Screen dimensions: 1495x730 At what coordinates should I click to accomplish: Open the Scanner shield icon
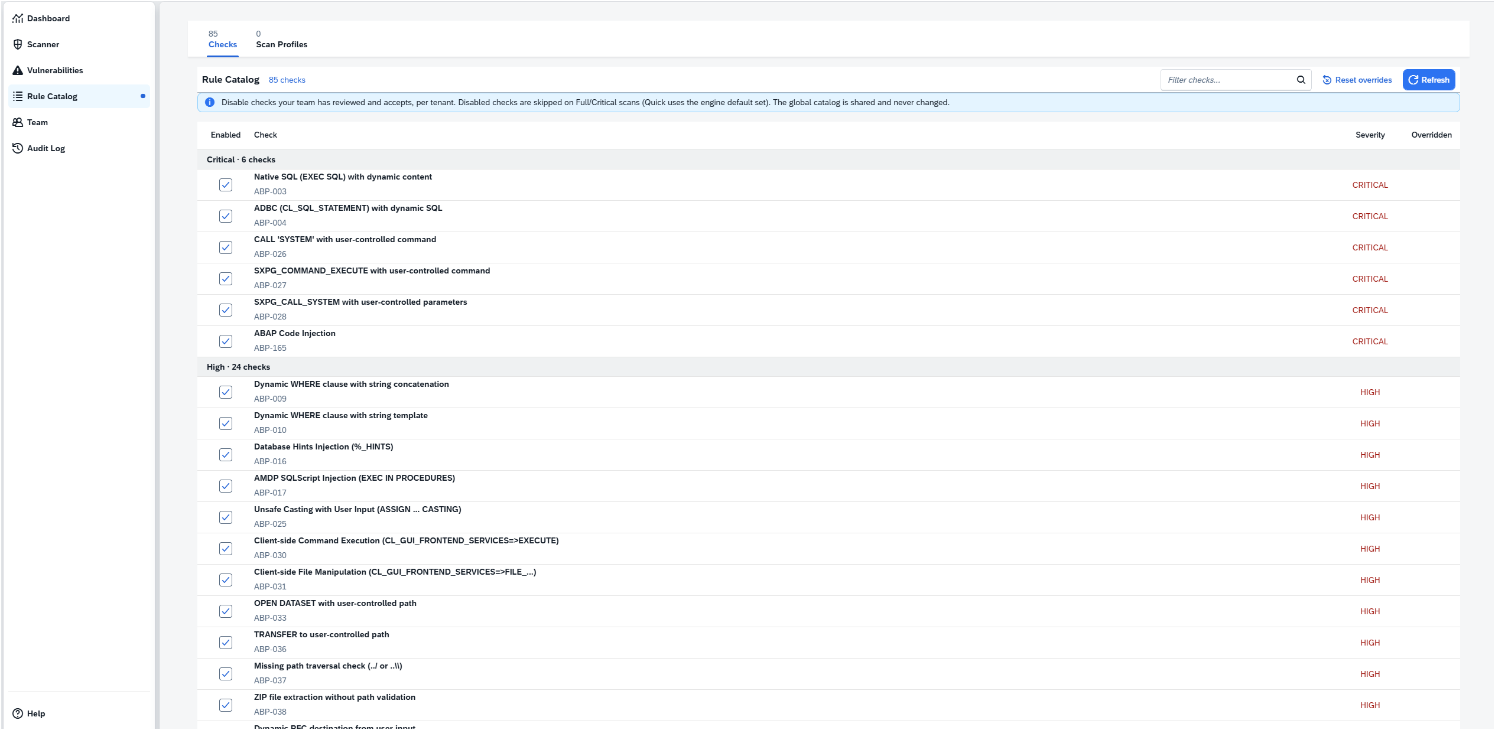[18, 44]
